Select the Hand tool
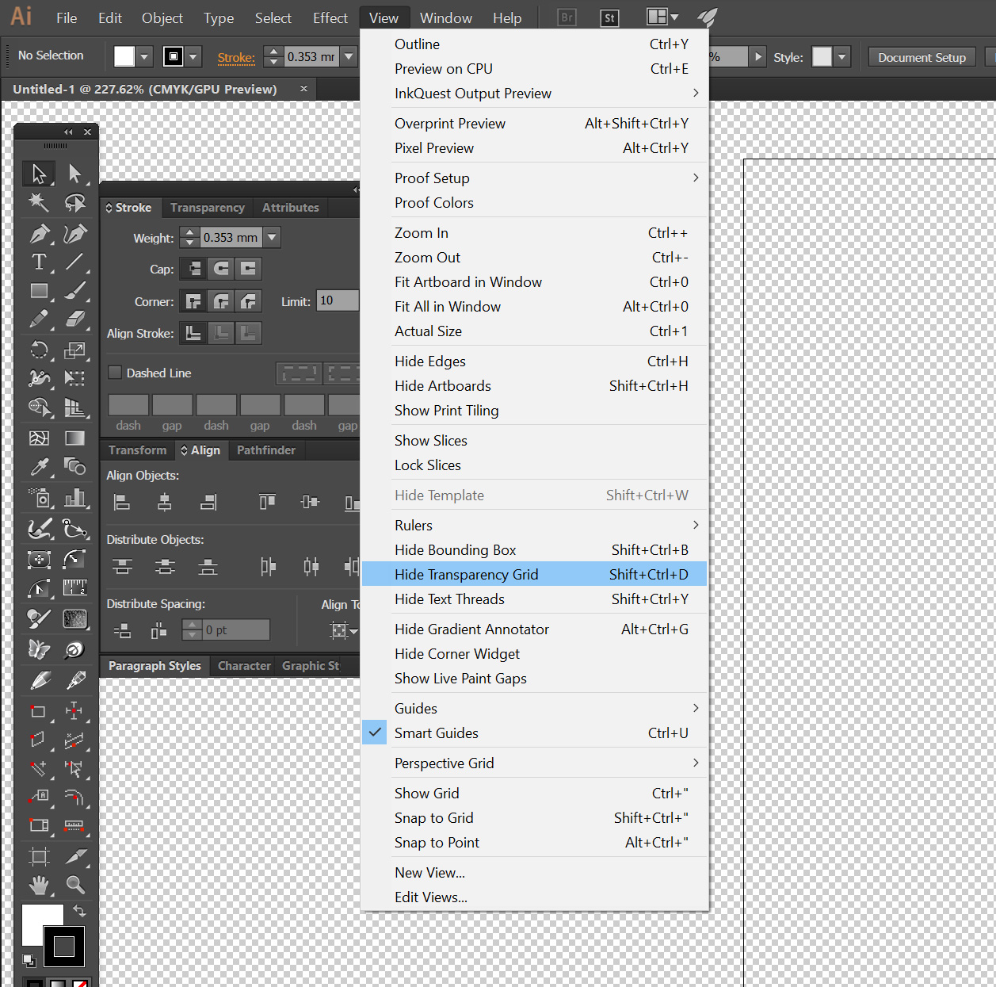The width and height of the screenshot is (996, 987). (39, 885)
